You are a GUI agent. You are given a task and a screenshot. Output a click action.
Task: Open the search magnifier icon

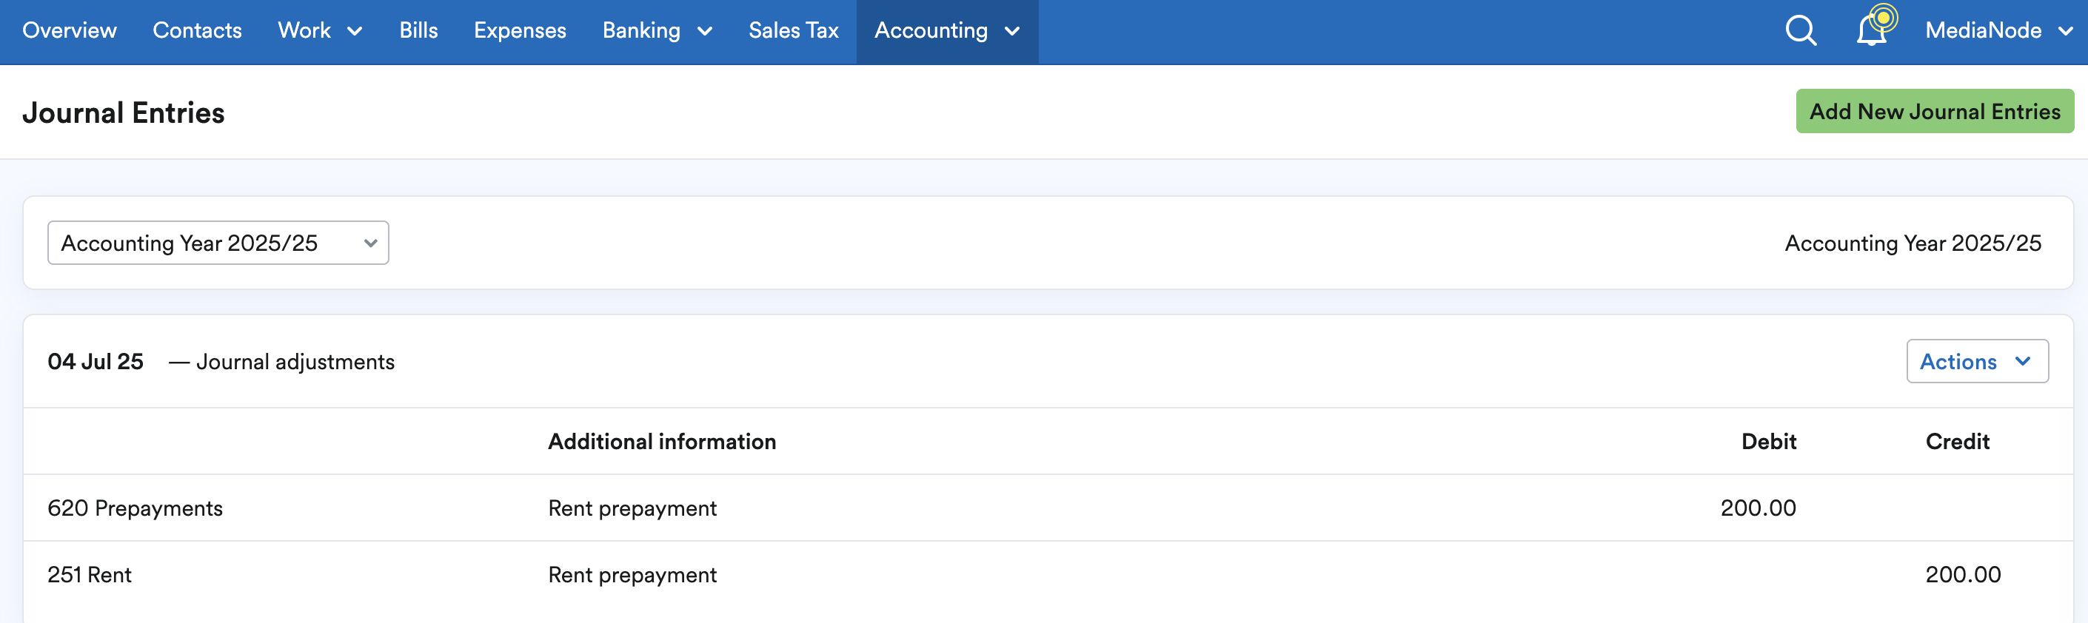(x=1800, y=31)
